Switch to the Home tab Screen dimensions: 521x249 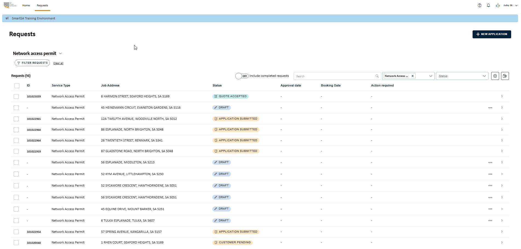[x=26, y=5]
